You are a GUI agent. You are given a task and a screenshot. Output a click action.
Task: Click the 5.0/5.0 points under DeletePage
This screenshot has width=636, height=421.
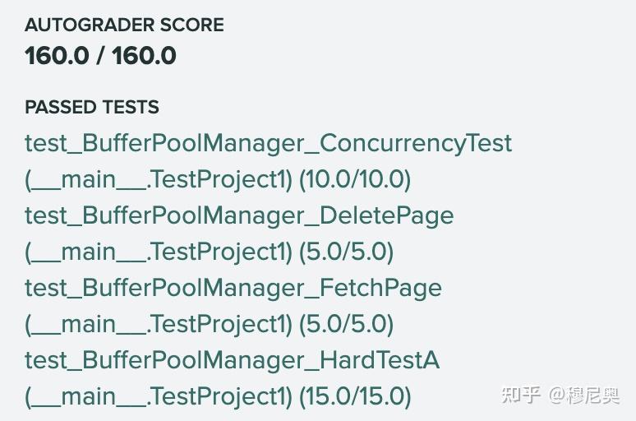point(347,252)
